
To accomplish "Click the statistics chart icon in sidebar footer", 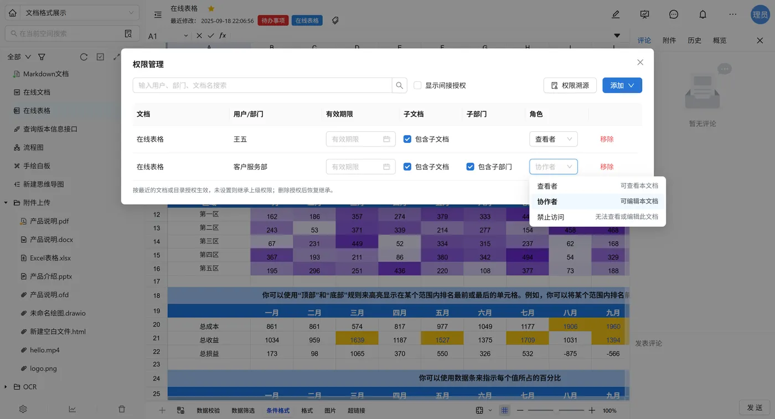I will point(73,409).
